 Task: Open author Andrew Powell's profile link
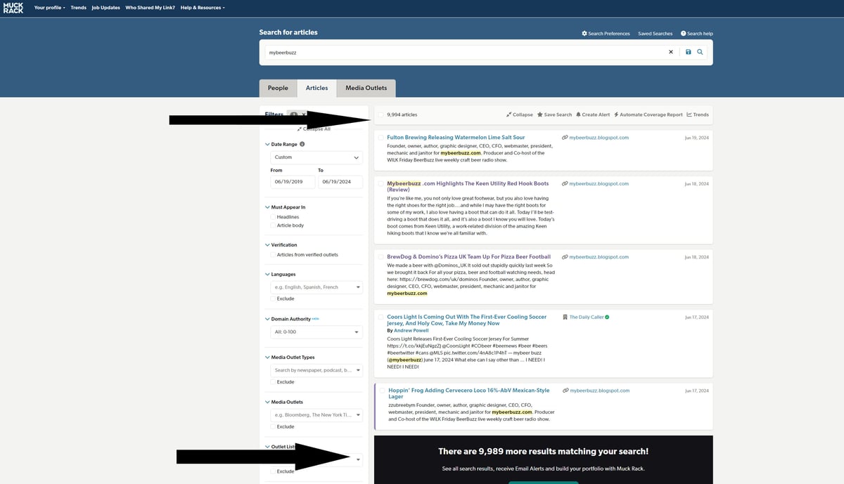[x=411, y=330]
